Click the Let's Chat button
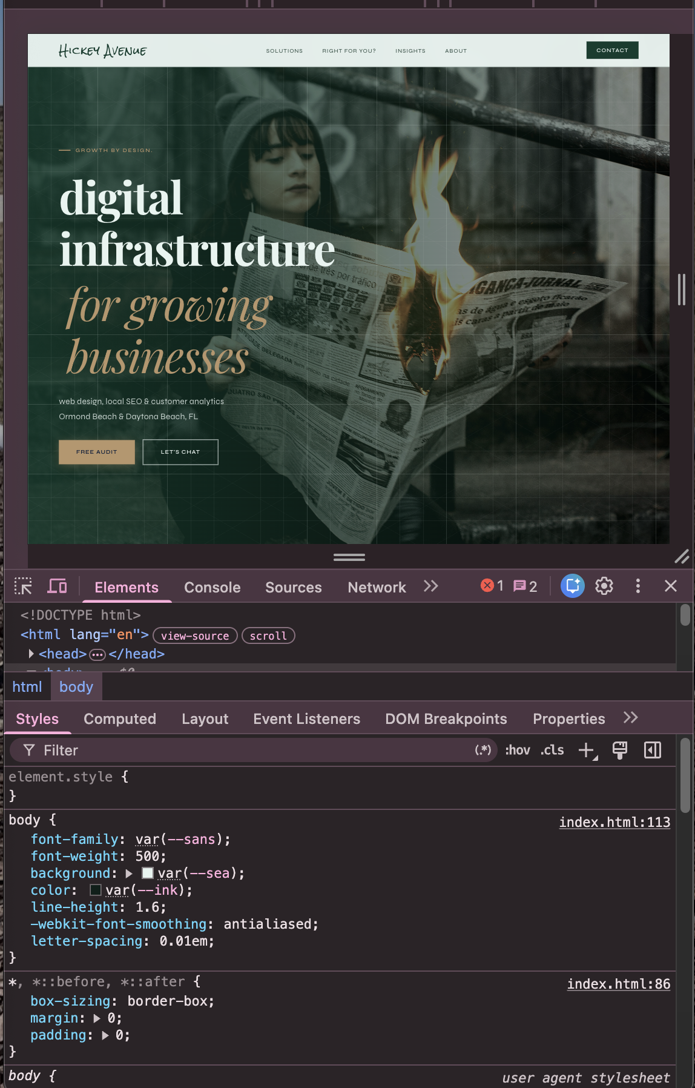Screen dimensions: 695x1088 [x=180, y=452]
